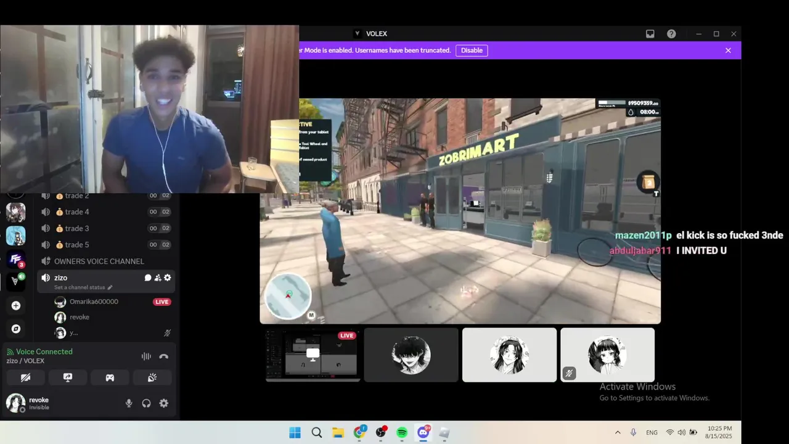Screen dimensions: 789x444
Task: Click Voice Connected status text
Action: click(44, 351)
